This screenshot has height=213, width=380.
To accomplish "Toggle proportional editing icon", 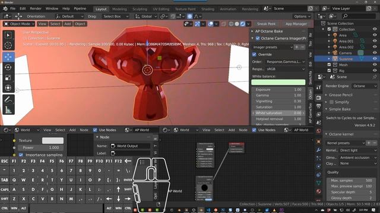I will (190, 17).
